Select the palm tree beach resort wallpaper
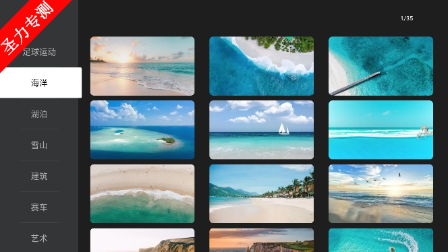This screenshot has width=448, height=252. (261, 194)
